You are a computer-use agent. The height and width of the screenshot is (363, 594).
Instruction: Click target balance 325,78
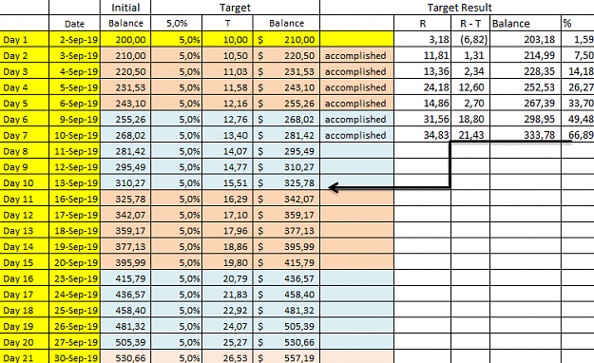point(286,182)
